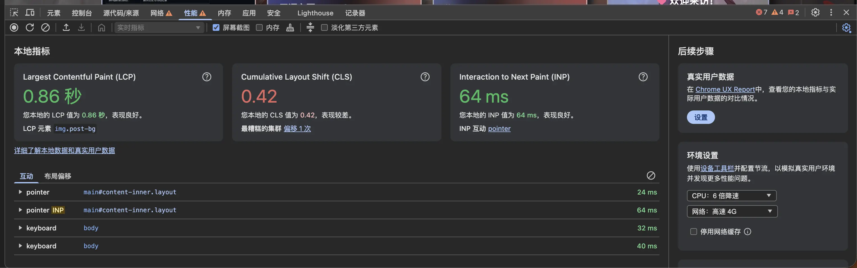Check the 停用网络缓存 option
Viewport: 857px width, 268px height.
point(693,232)
